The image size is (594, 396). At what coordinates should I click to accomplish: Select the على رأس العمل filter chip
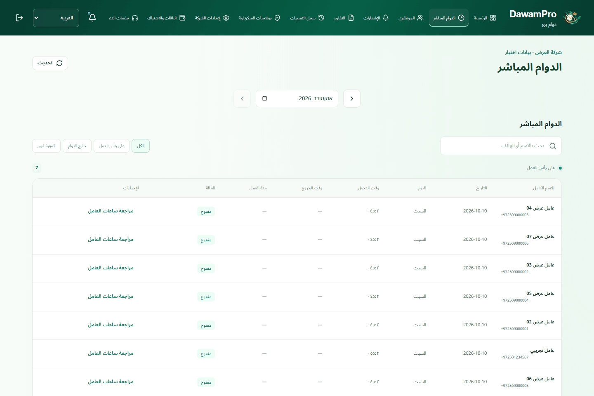click(x=112, y=146)
